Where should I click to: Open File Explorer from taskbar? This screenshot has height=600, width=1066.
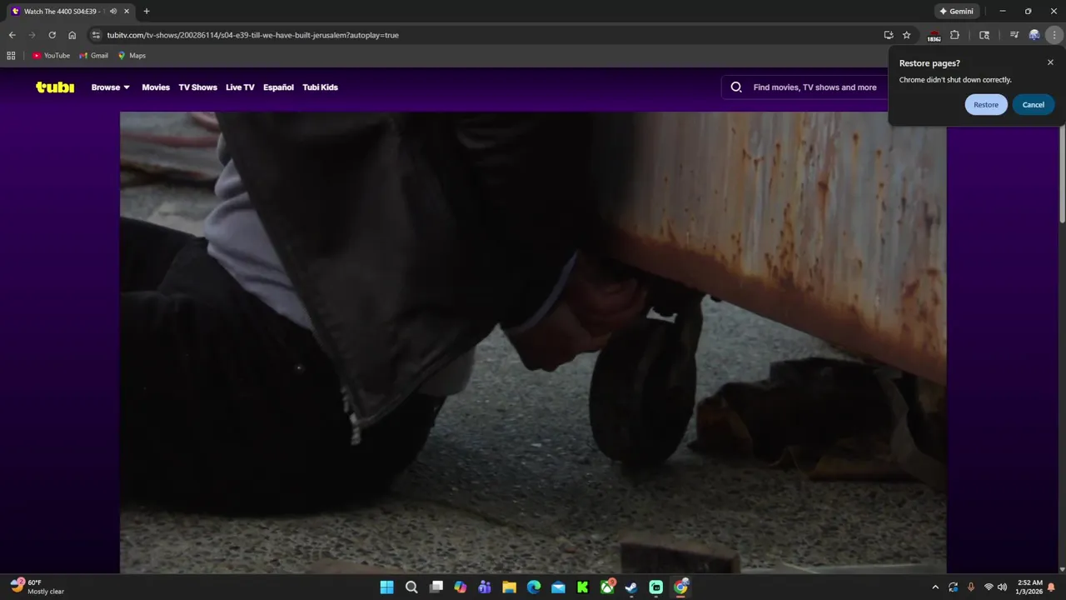point(509,587)
